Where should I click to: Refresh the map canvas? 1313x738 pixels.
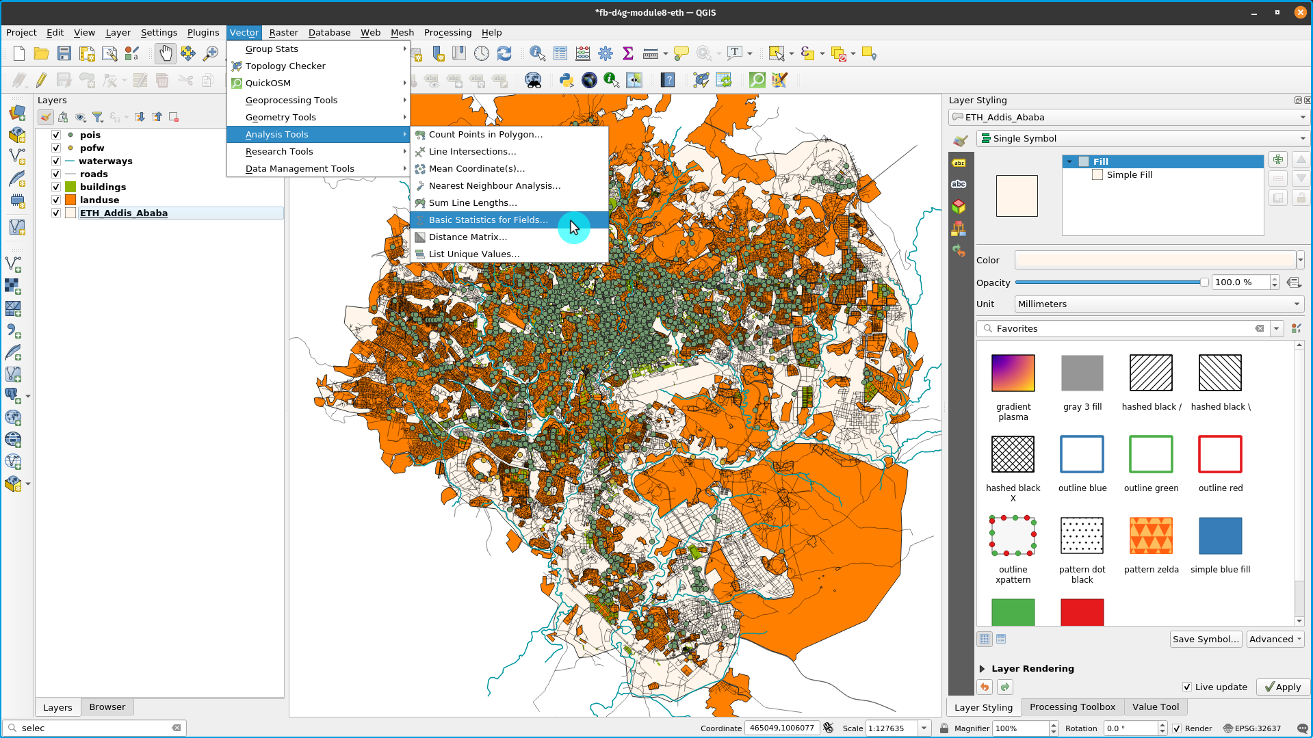coord(504,53)
